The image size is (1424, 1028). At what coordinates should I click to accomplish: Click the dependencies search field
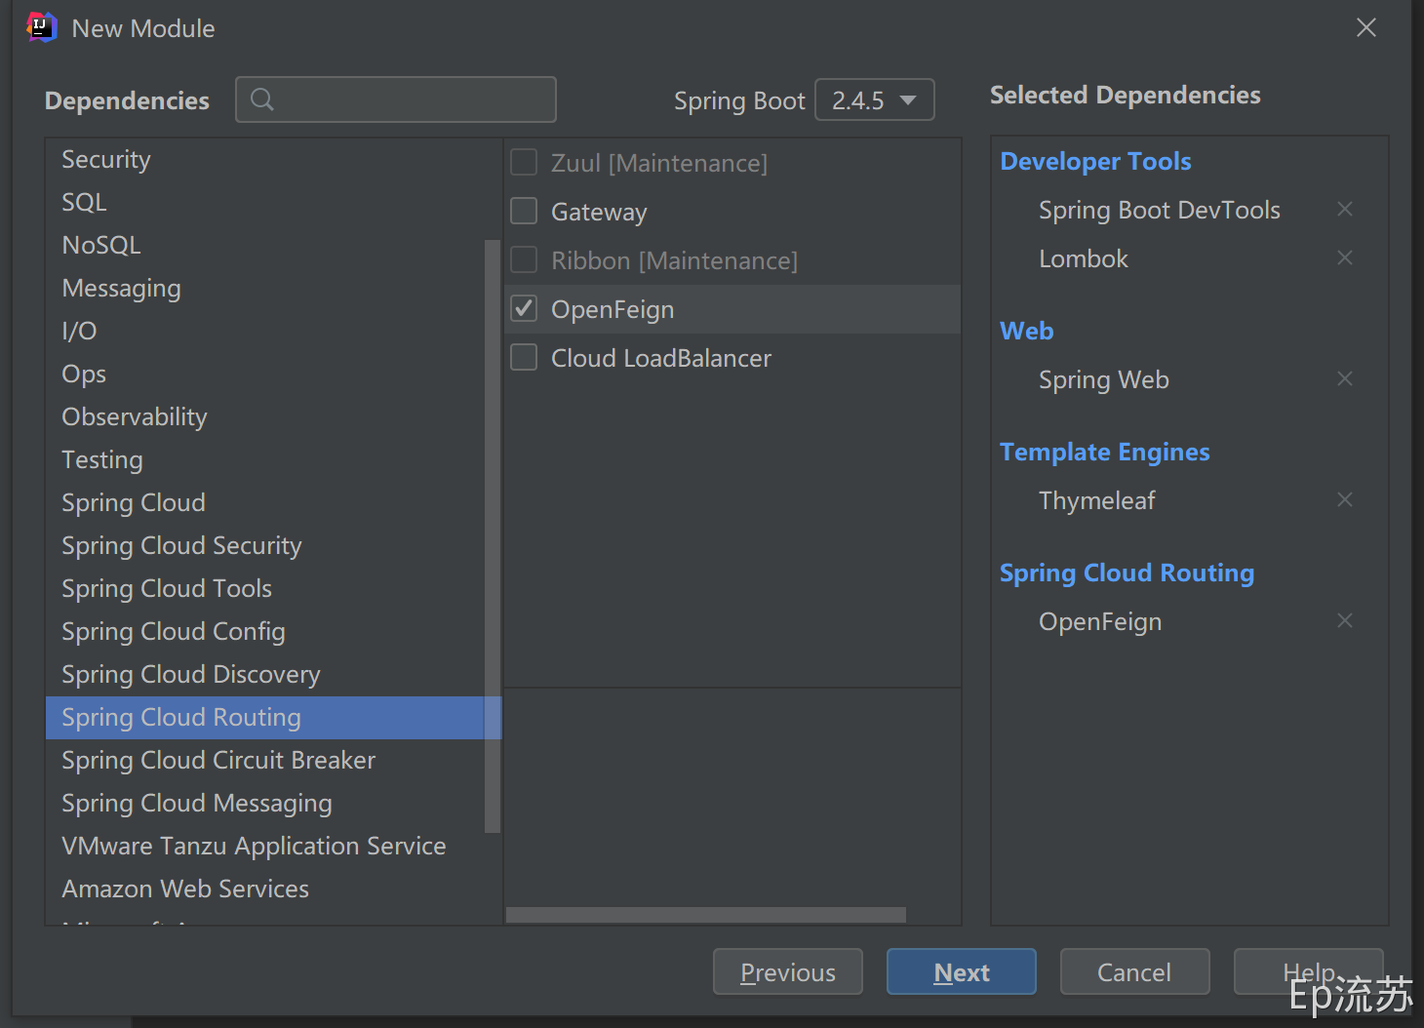tap(396, 99)
